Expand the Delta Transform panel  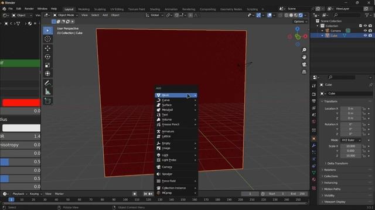pos(337,163)
